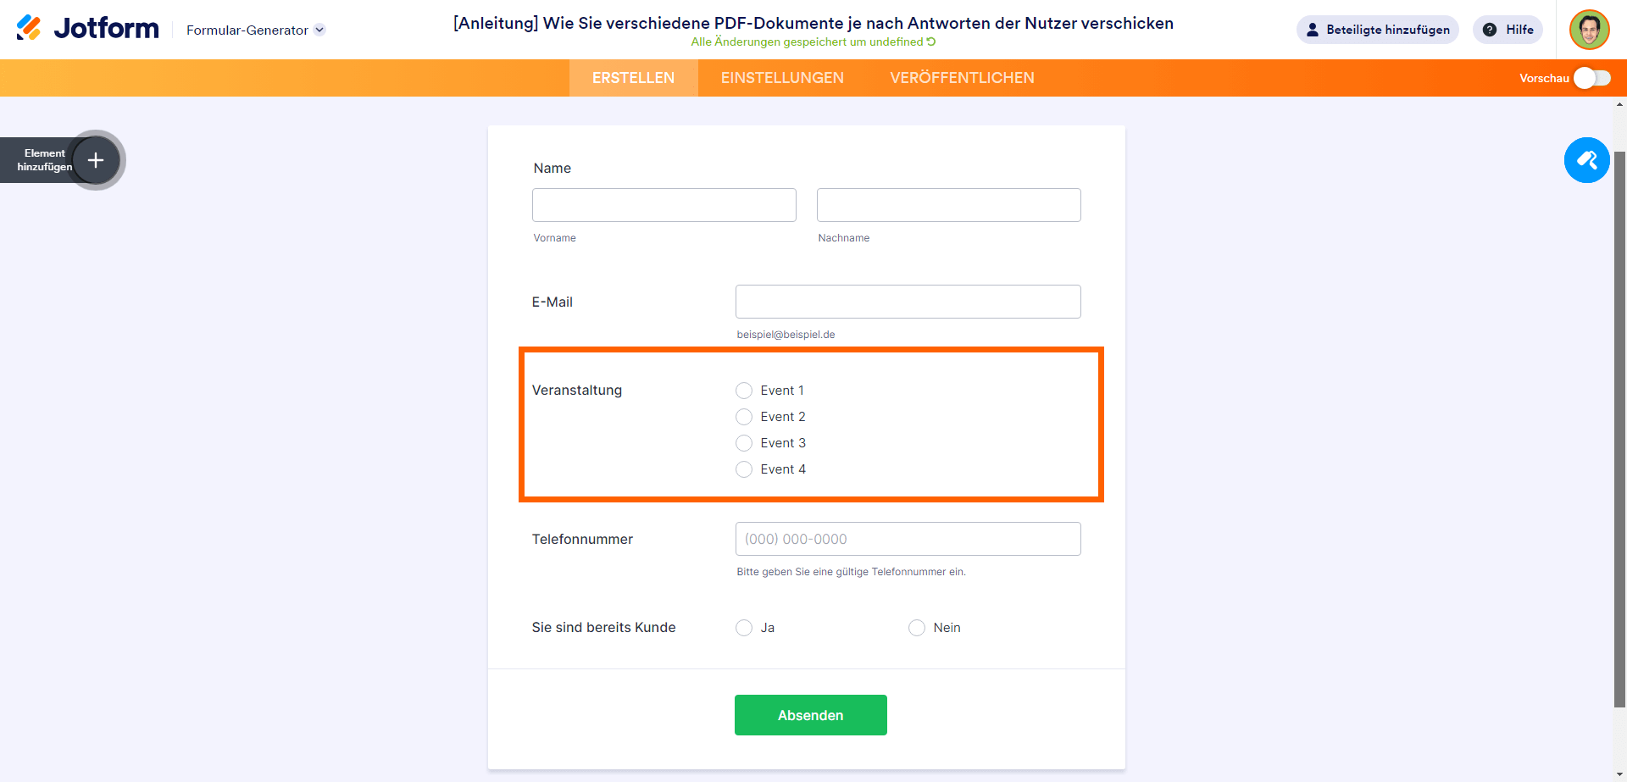
Task: Select the Ja radio option
Action: click(x=744, y=628)
